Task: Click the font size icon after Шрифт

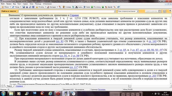Action: click(115, 7)
